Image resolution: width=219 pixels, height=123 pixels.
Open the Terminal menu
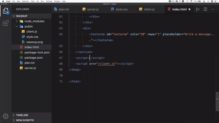tap(49, 1)
